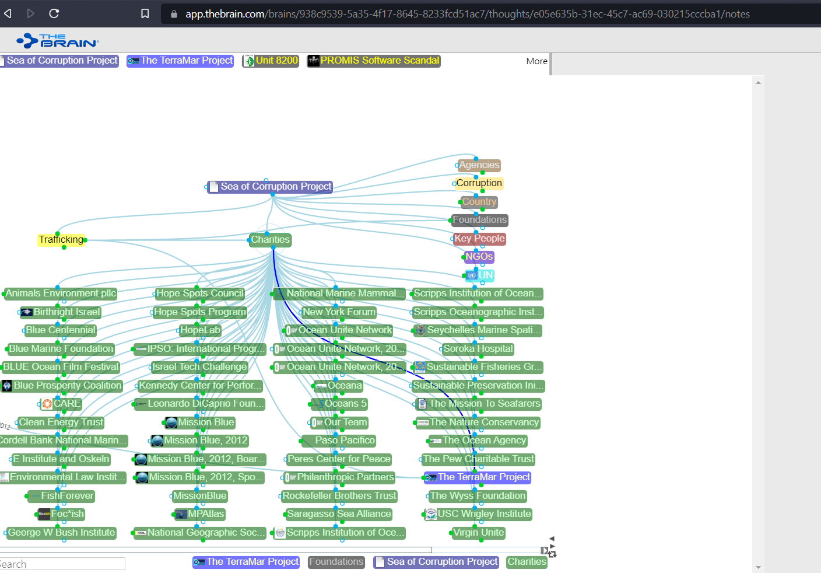Click the right arrow button ending the timeline bar
Viewport: 821px width, 573px height.
click(544, 550)
